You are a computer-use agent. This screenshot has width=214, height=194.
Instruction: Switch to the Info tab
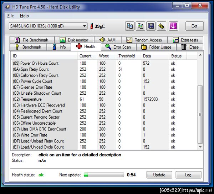(x=59, y=47)
